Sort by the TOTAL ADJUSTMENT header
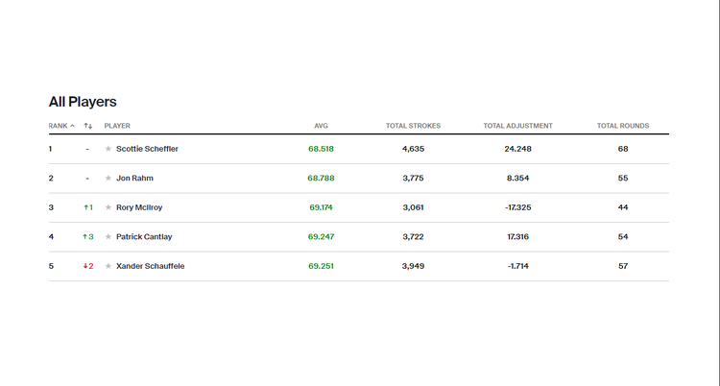The height and width of the screenshot is (386, 720). 518,126
